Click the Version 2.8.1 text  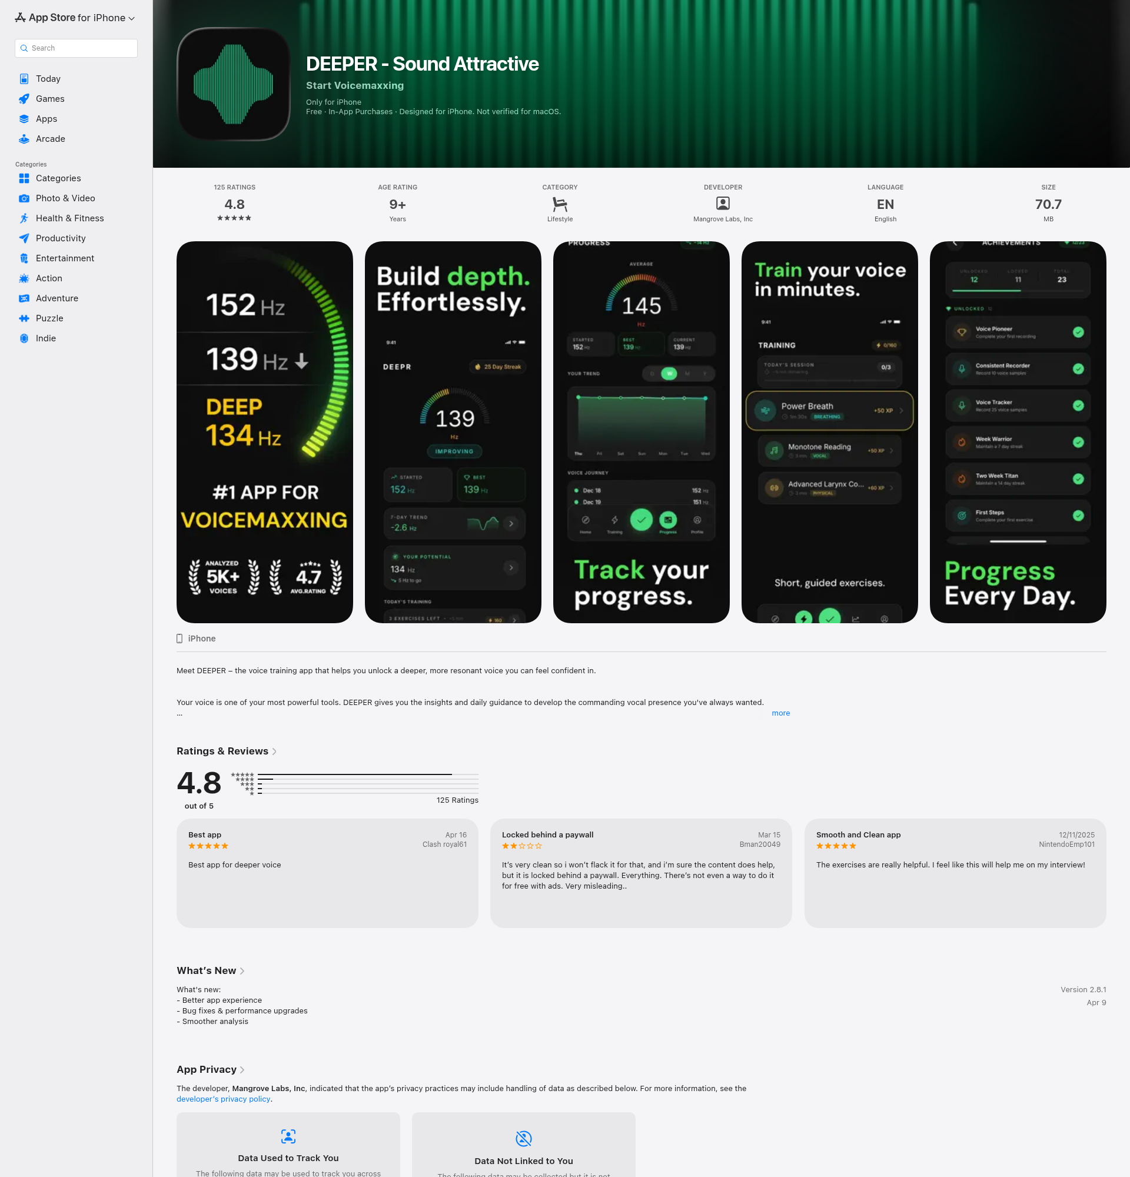[x=1083, y=990]
